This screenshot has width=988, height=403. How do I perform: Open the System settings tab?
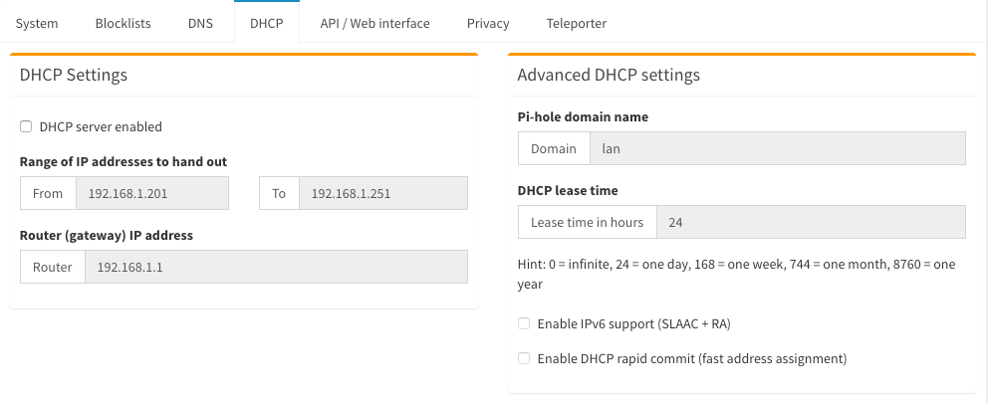click(x=37, y=23)
